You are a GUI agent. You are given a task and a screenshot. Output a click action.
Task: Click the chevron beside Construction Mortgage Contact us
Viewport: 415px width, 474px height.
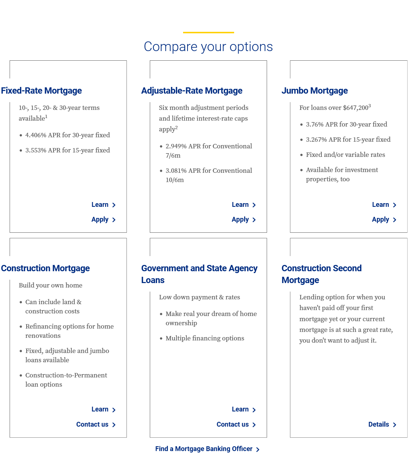[x=114, y=425]
